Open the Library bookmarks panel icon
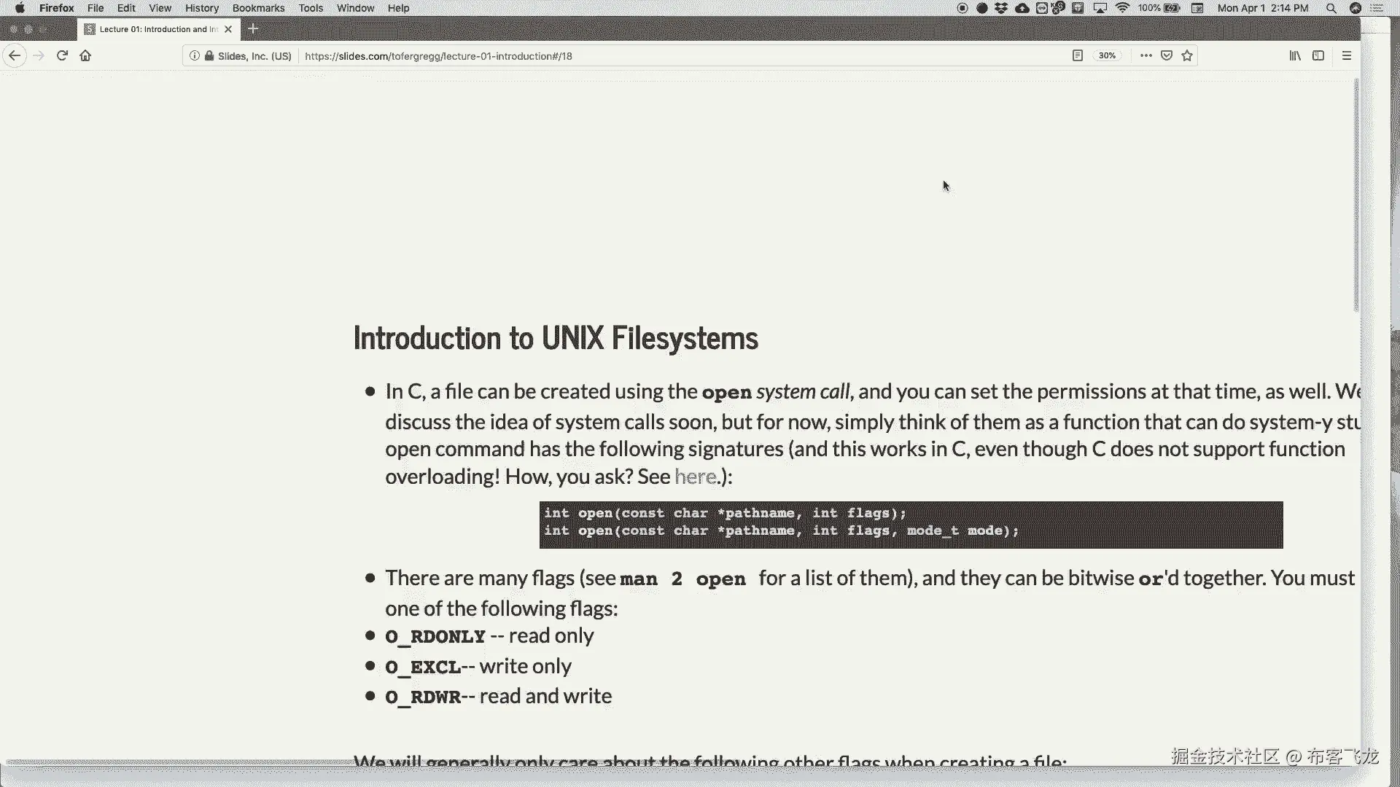Image resolution: width=1400 pixels, height=787 pixels. [1295, 55]
